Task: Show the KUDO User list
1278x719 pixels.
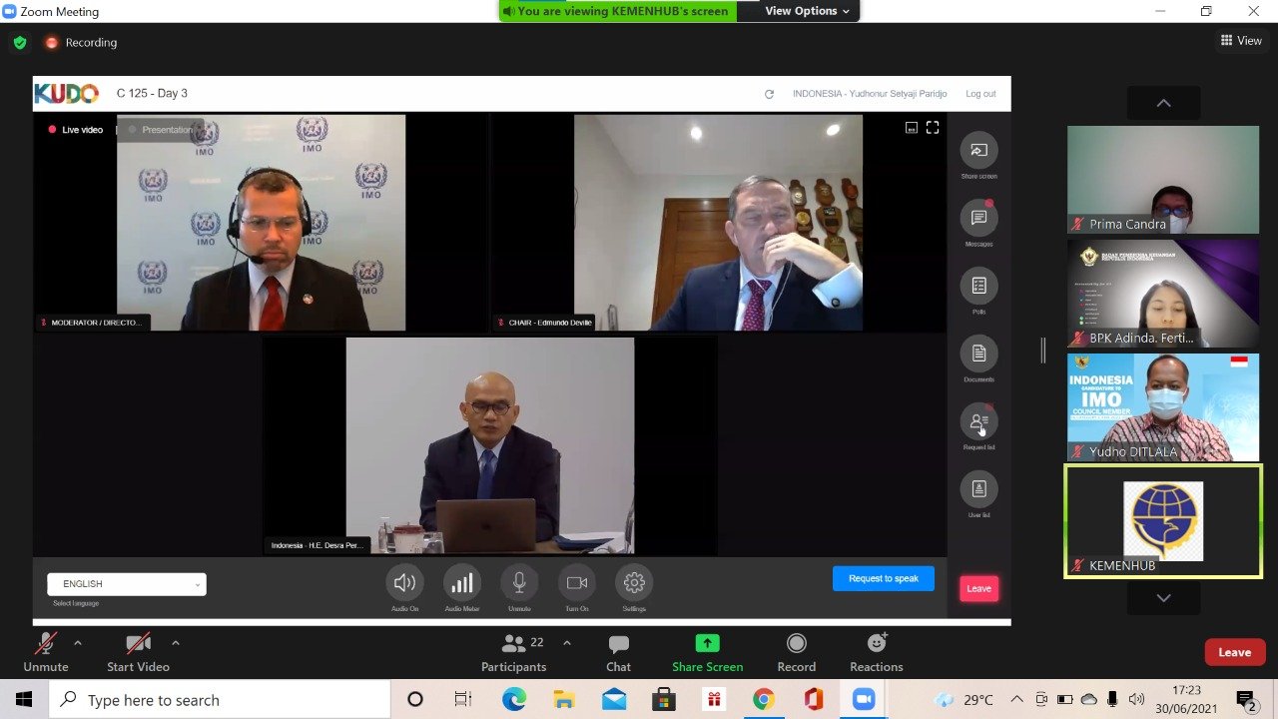Action: (978, 489)
